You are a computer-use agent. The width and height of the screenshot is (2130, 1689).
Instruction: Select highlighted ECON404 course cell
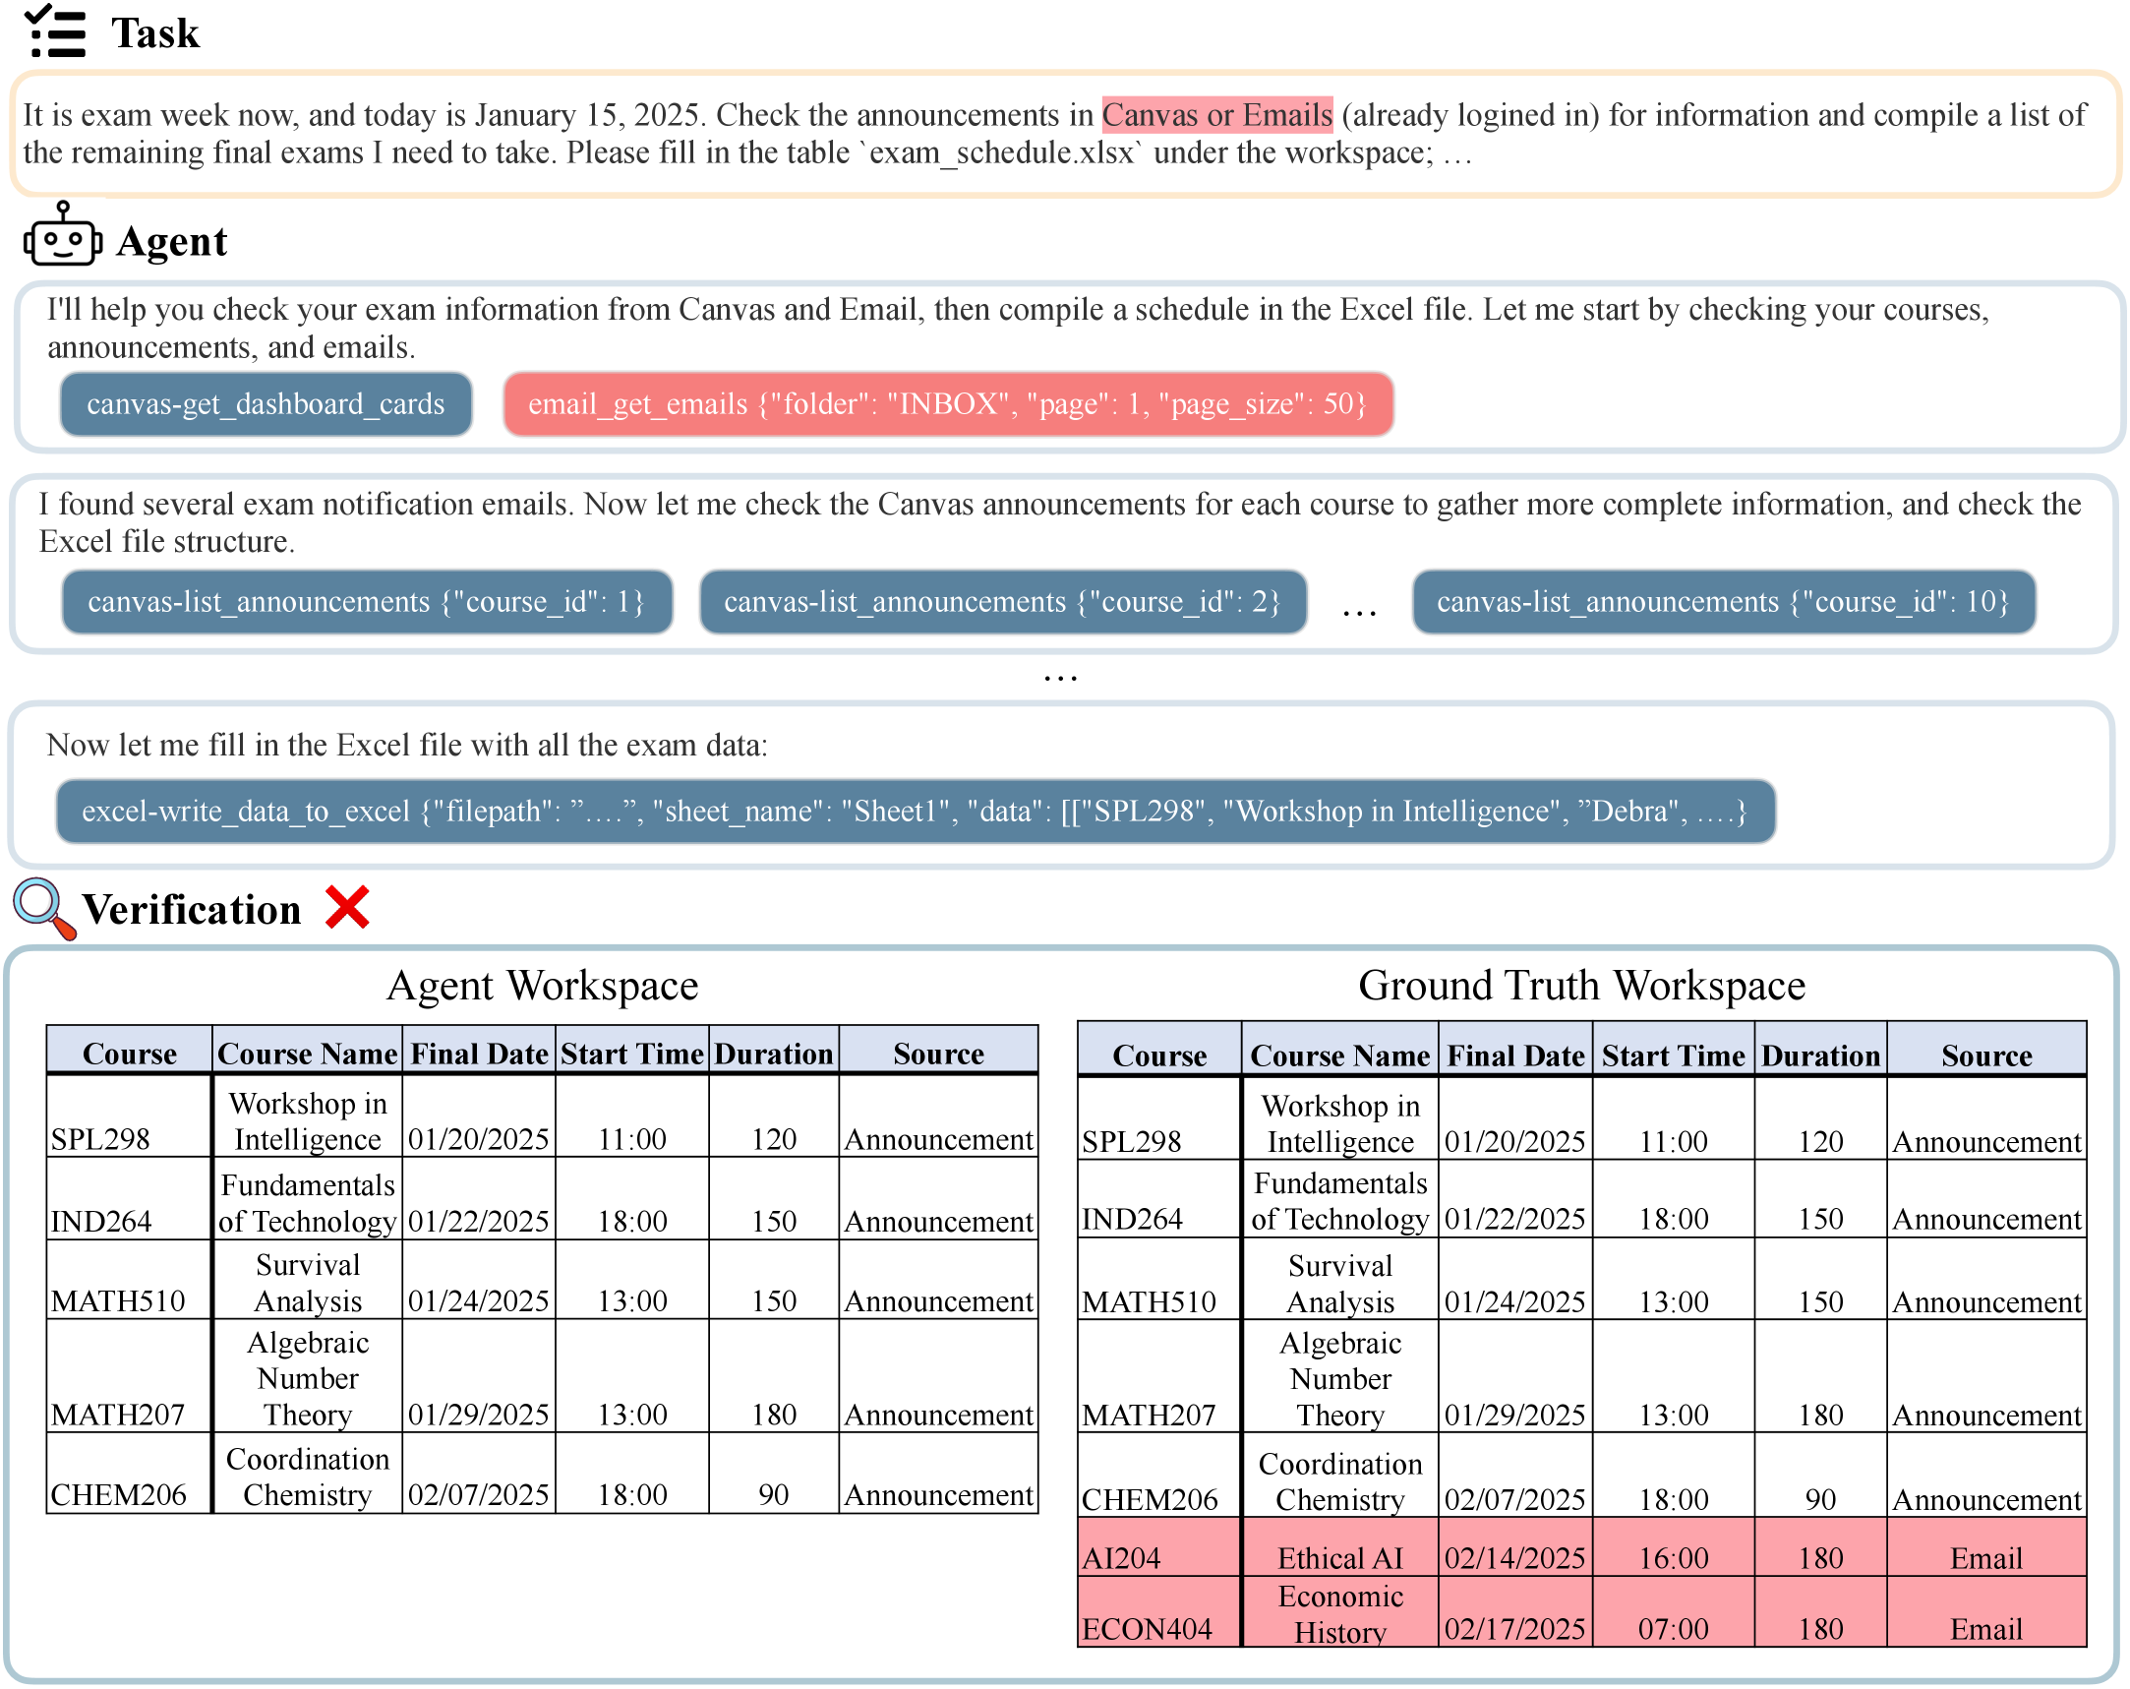click(1146, 1628)
